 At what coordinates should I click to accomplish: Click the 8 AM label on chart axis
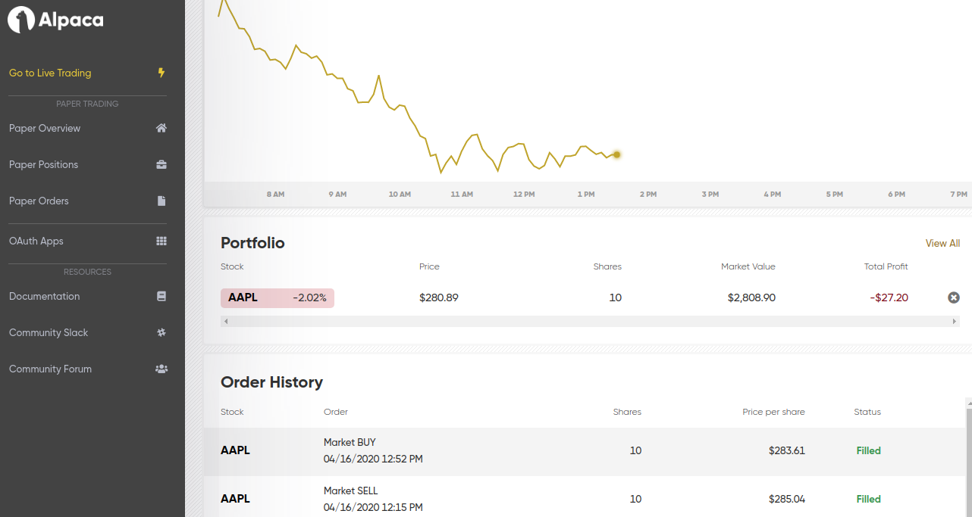coord(275,195)
